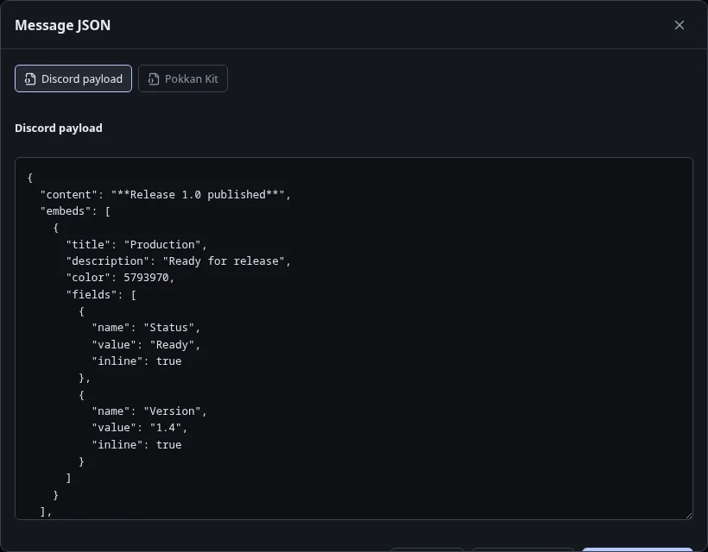Click the "description": "Ready for release" line
The width and height of the screenshot is (708, 552).
click(x=179, y=261)
